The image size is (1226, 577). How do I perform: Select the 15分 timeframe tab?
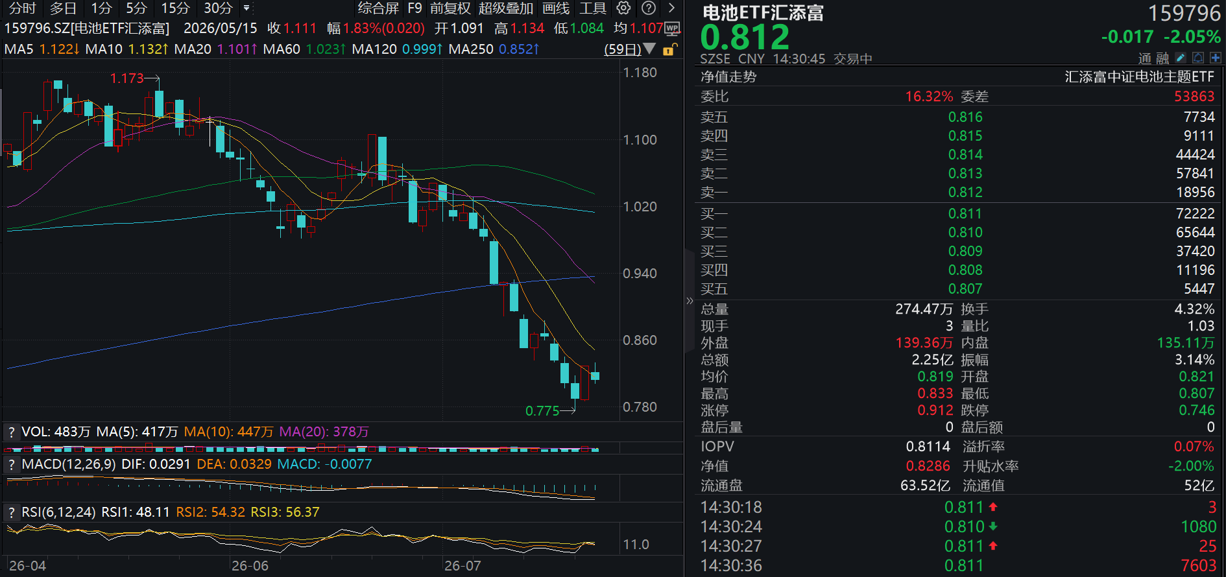click(x=175, y=8)
